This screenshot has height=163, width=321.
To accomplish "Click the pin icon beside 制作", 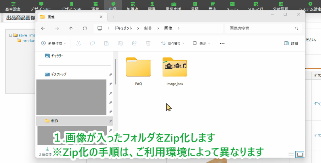I will [111, 121].
